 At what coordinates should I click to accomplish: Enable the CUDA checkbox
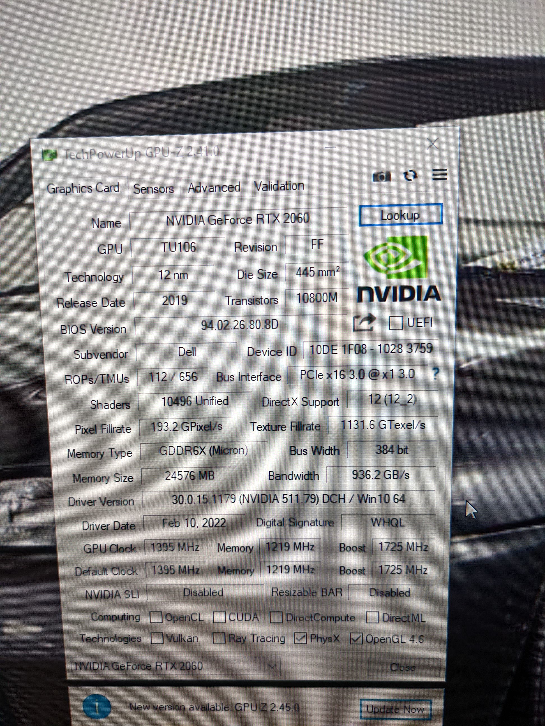[219, 618]
